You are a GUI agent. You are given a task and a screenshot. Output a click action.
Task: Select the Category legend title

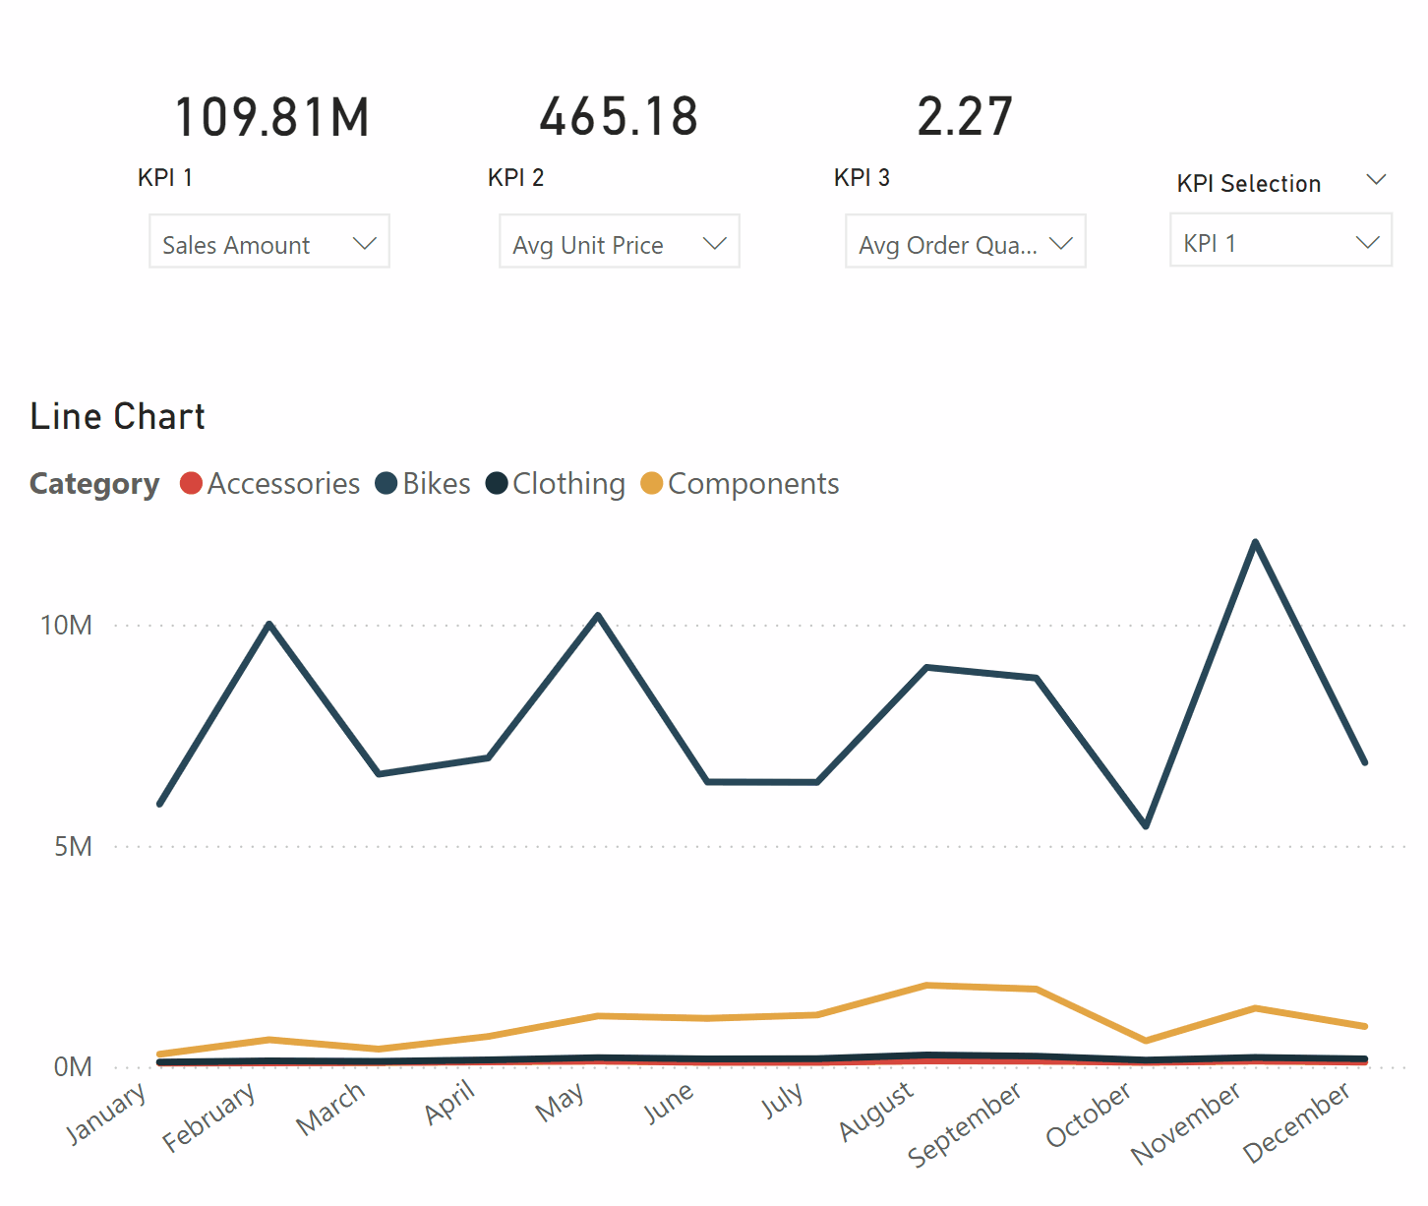94,483
